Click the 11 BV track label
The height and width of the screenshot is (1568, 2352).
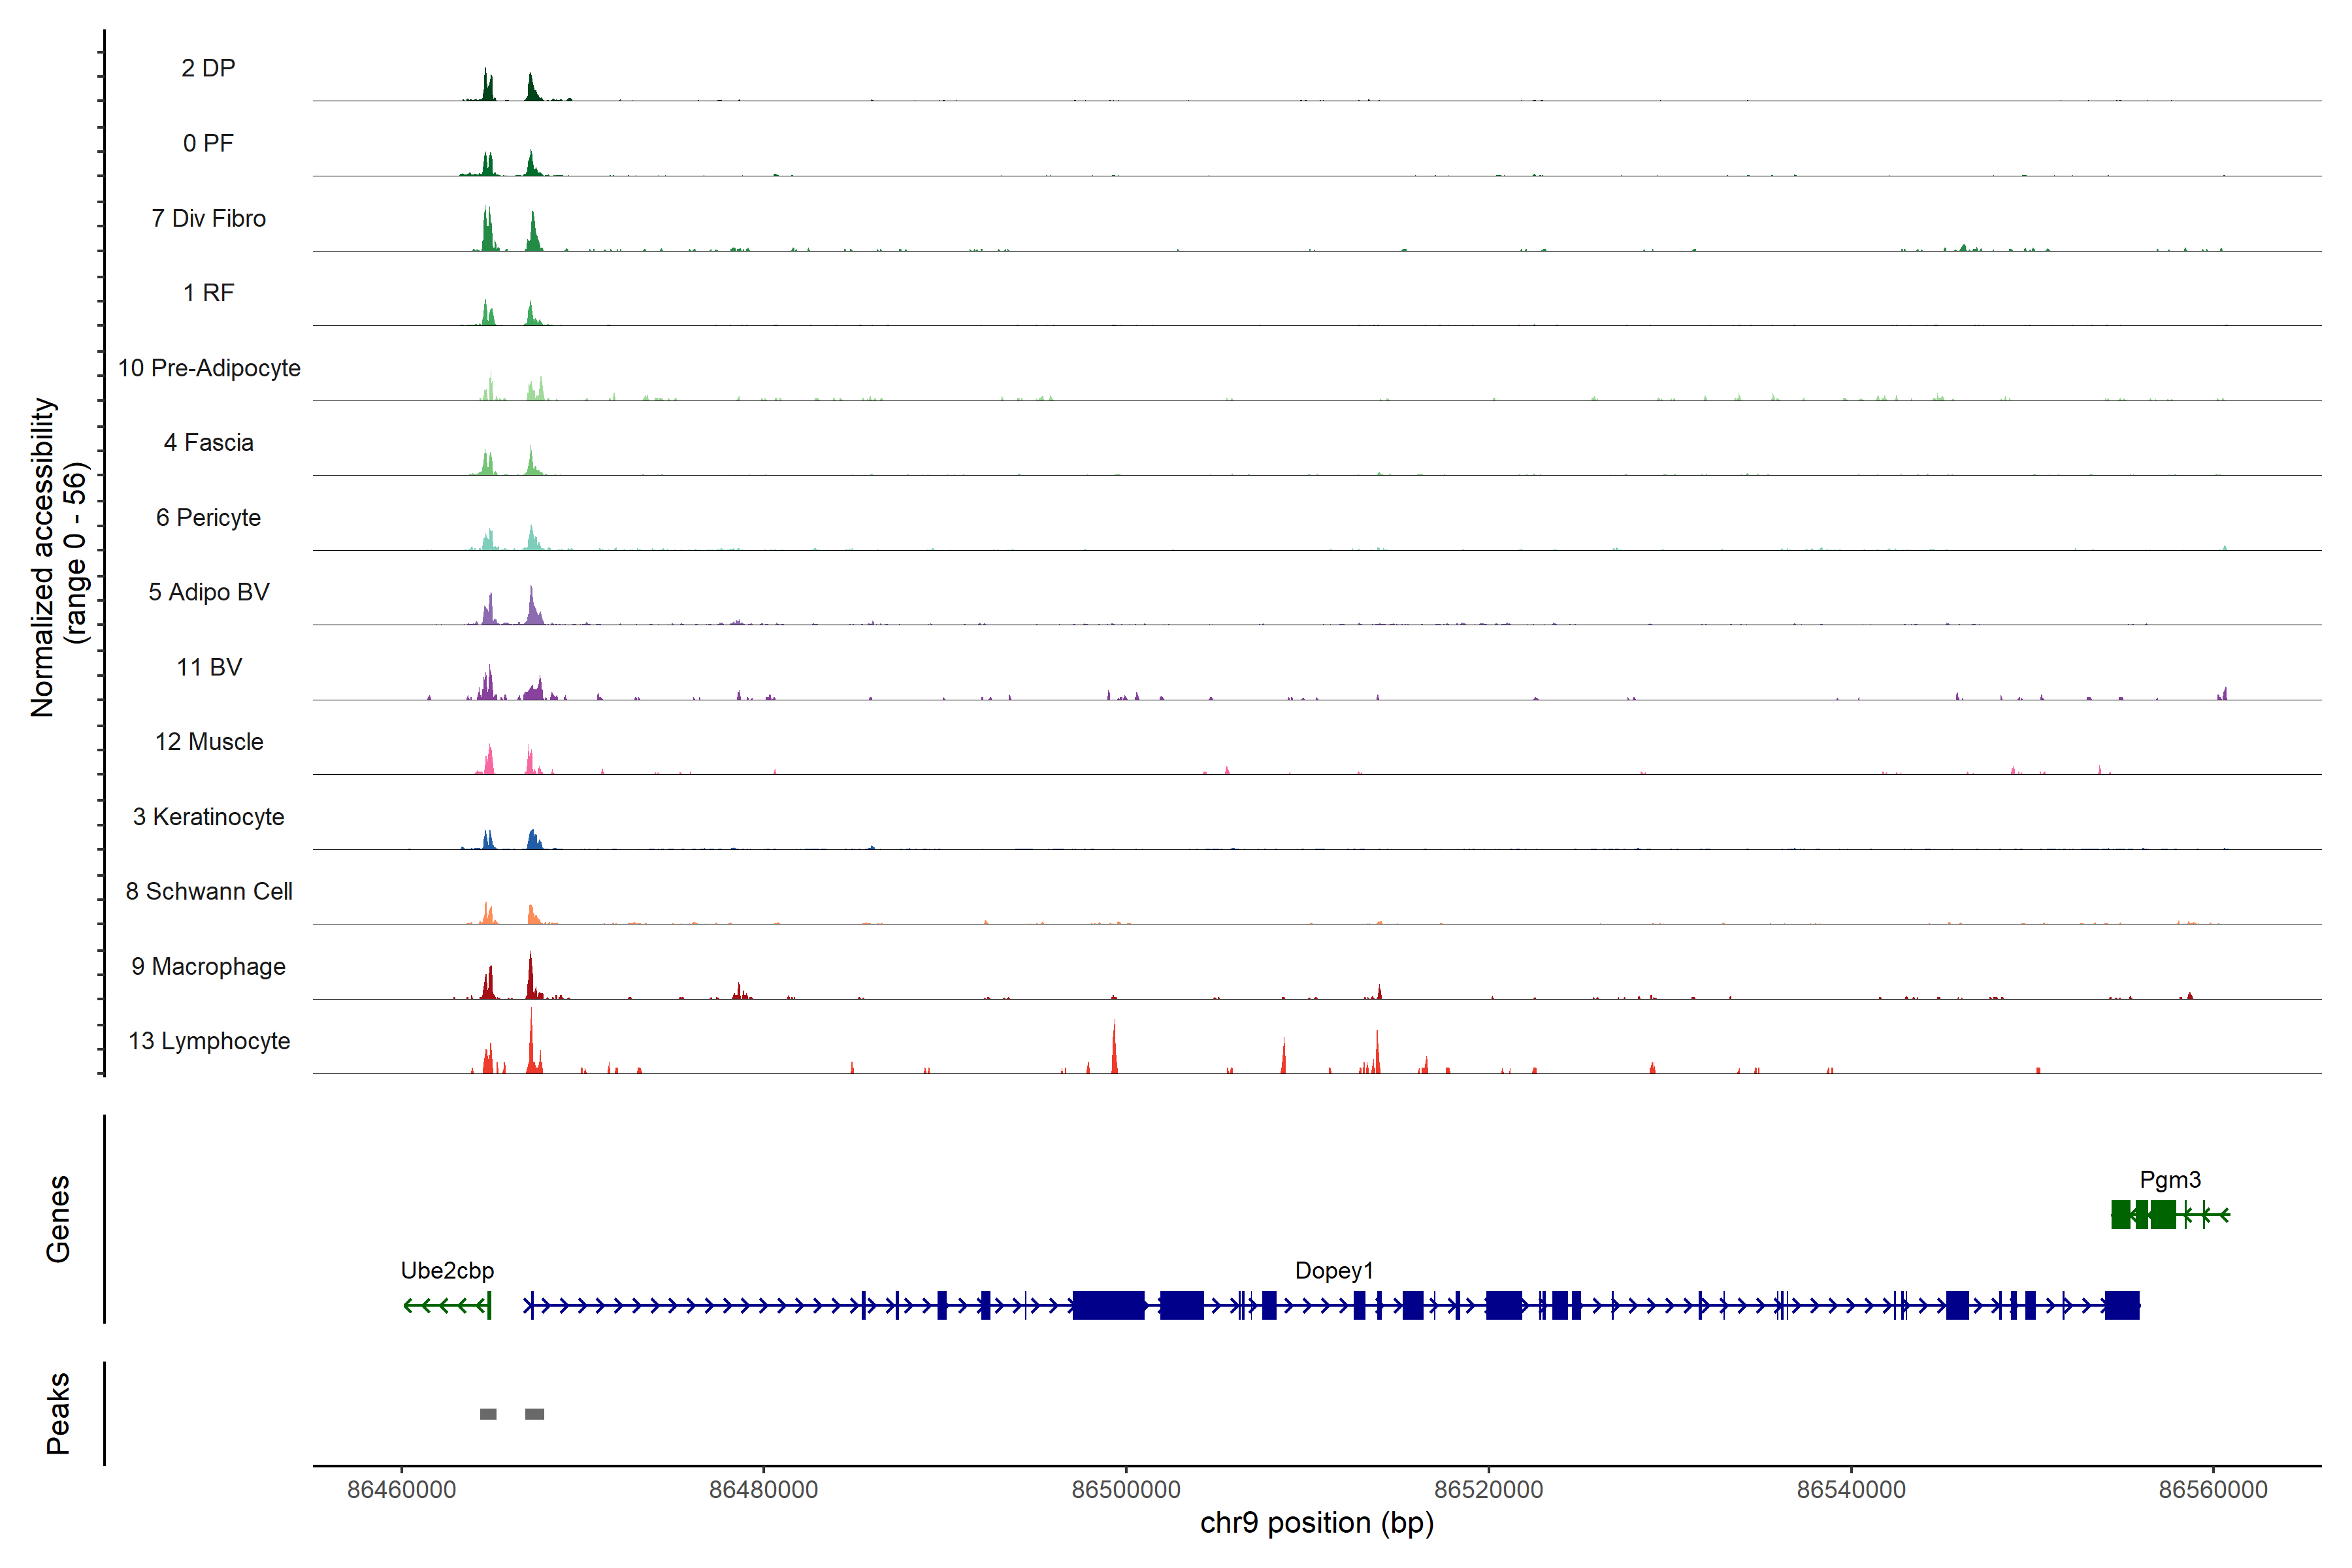tap(209, 667)
